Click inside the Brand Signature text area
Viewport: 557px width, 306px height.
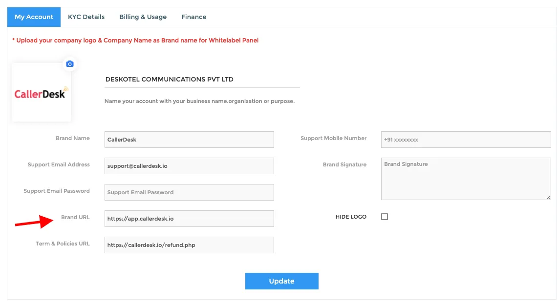[466, 179]
